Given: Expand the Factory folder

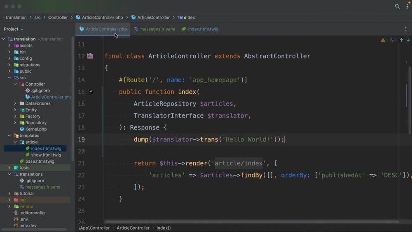Looking at the screenshot, I should pyautogui.click(x=15, y=116).
